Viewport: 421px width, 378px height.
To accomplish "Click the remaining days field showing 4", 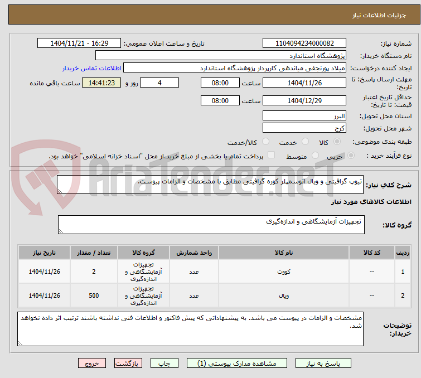I will click(x=159, y=83).
